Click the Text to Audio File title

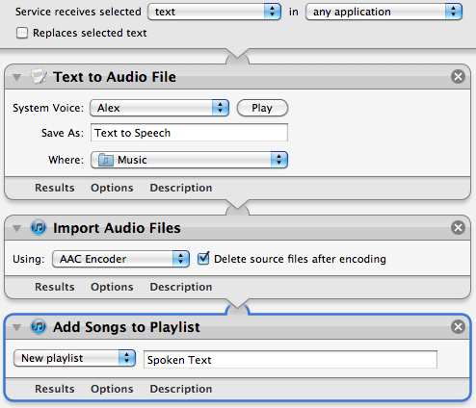(115, 77)
